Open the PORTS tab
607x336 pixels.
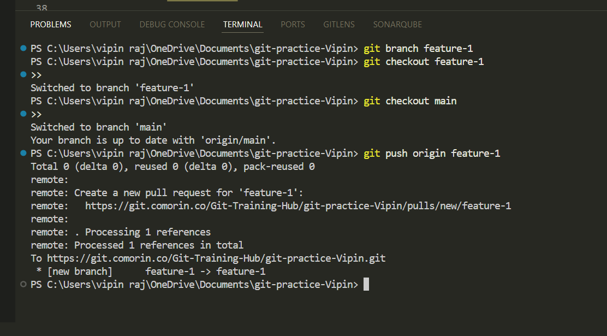[x=293, y=24]
